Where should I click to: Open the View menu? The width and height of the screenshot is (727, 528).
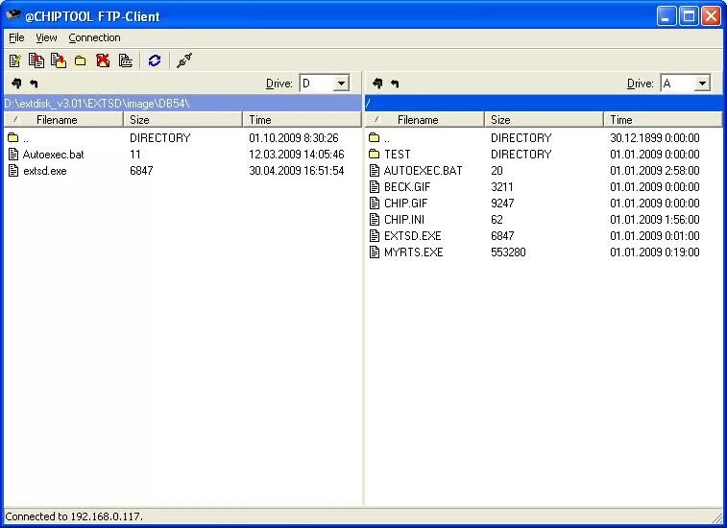(46, 37)
